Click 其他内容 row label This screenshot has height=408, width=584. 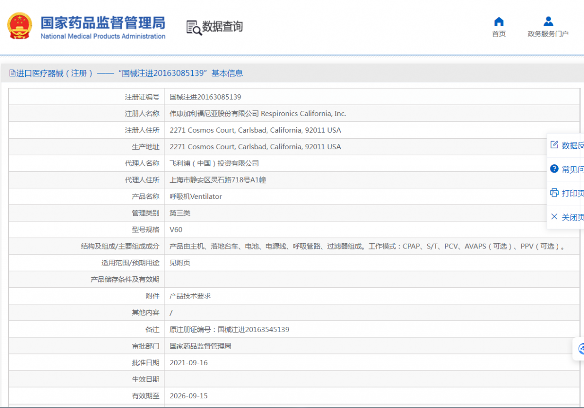(146, 312)
